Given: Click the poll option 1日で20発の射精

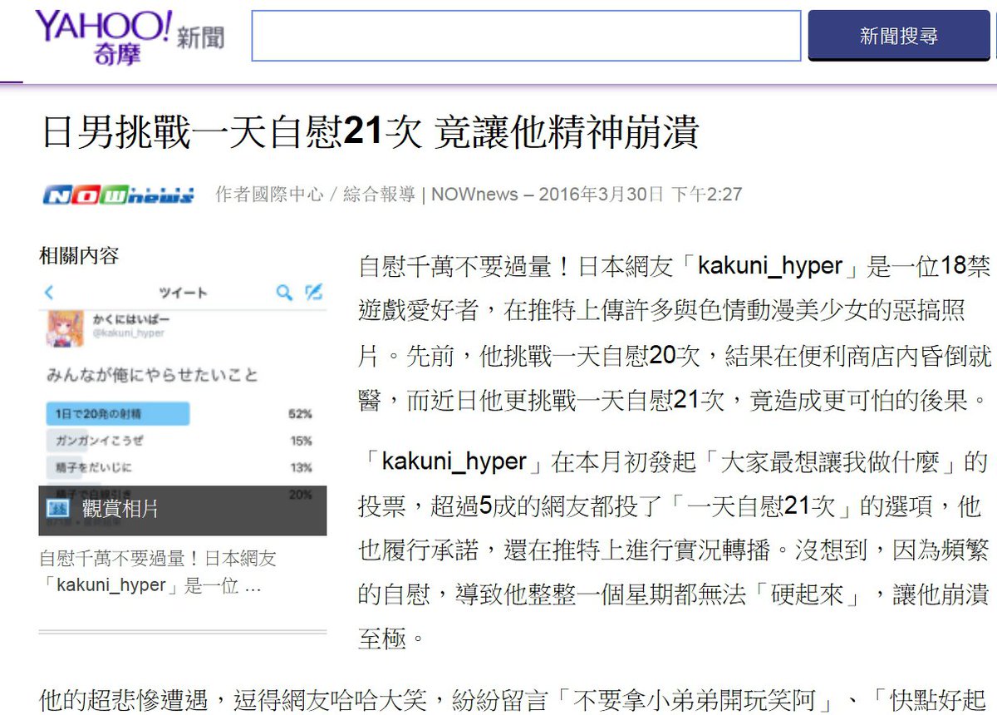Looking at the screenshot, I should coord(117,413).
